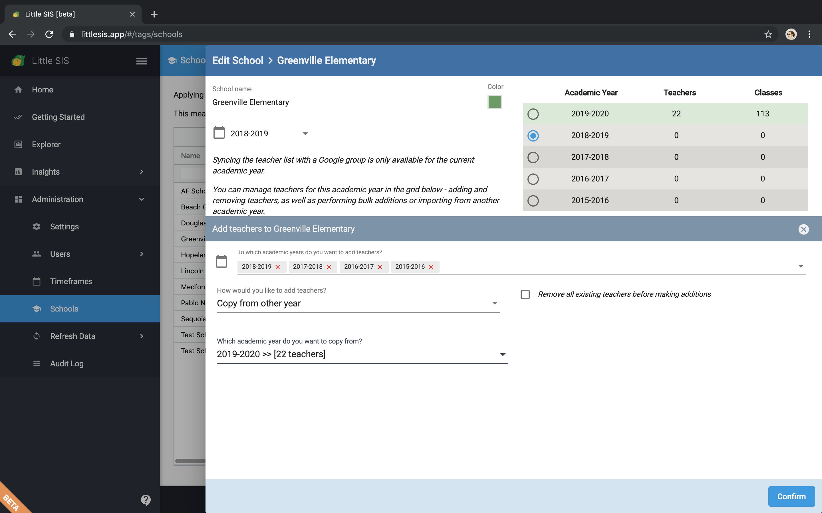Viewport: 822px width, 513px height.
Task: Select the 2017-2018 academic year radio
Action: [533, 157]
